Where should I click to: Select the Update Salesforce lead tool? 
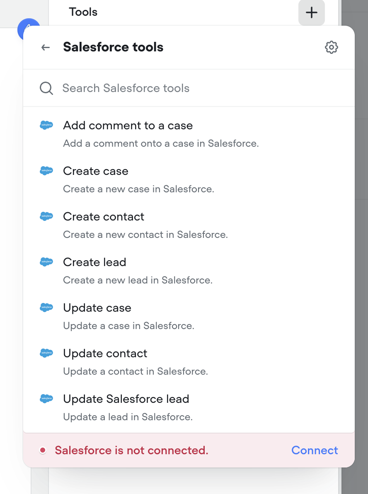tap(126, 399)
